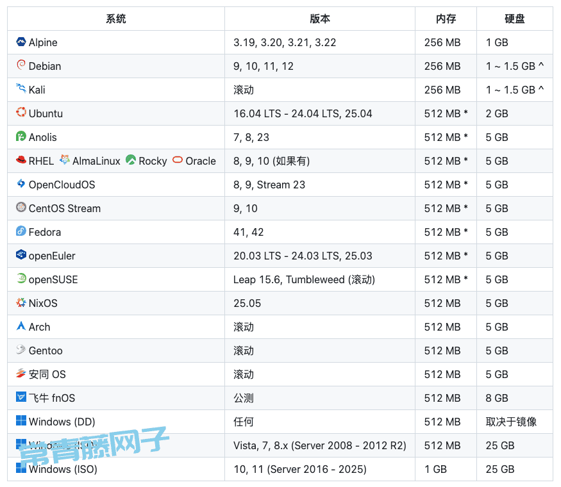Click the AlmaLinux logo icon
Viewport: 561px width, 487px height.
point(65,160)
